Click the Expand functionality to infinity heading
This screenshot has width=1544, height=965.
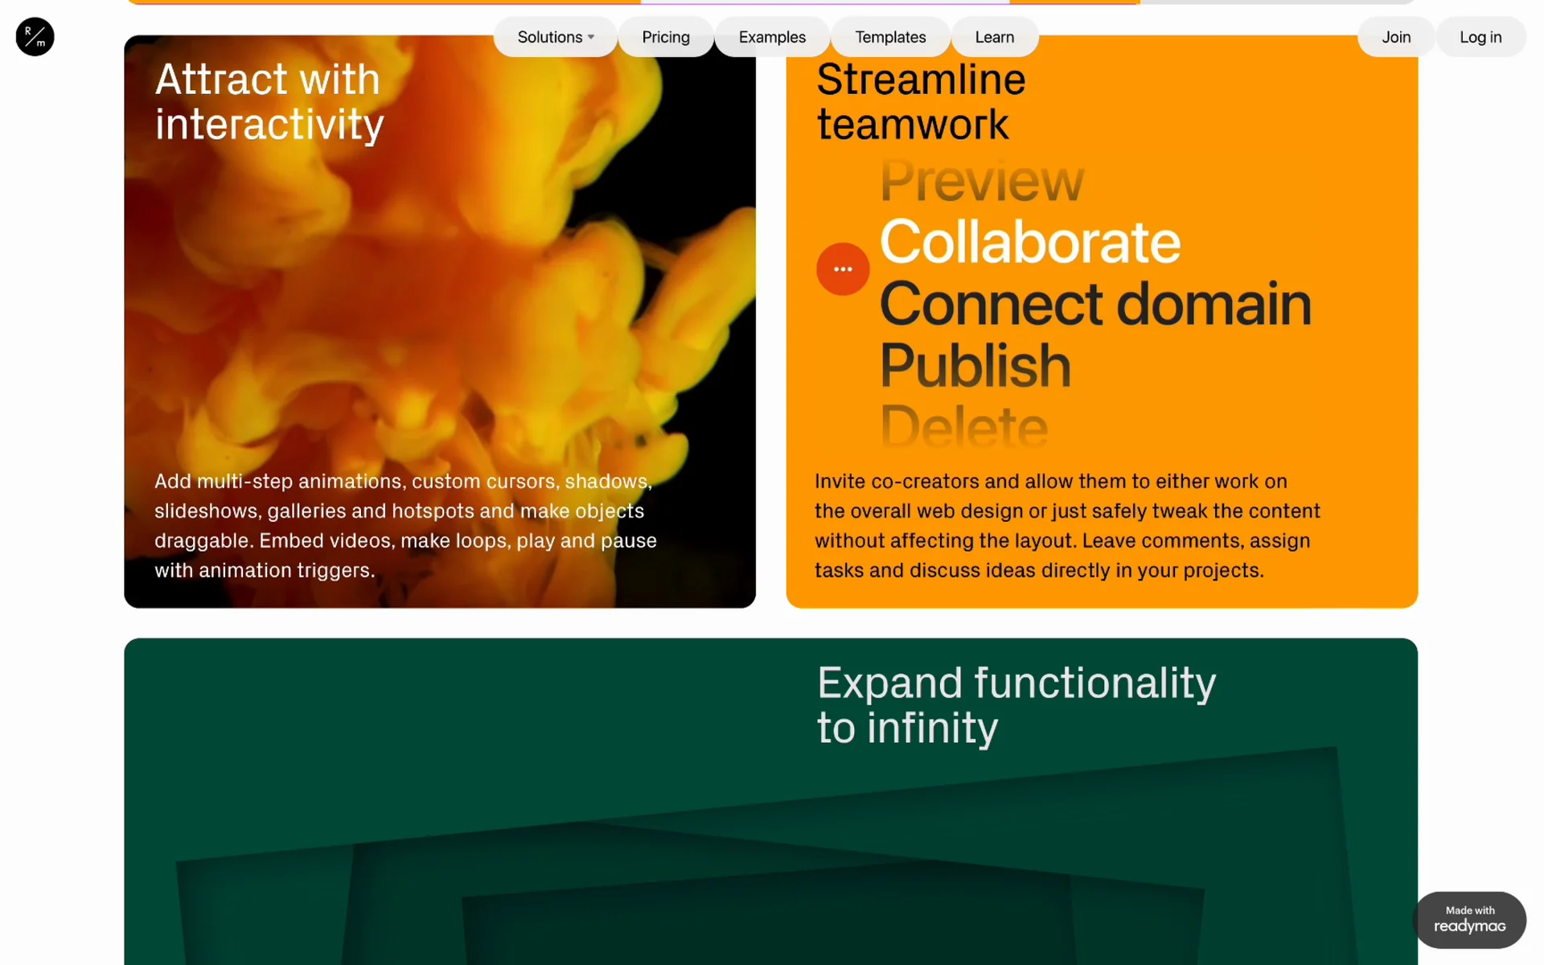point(1016,705)
